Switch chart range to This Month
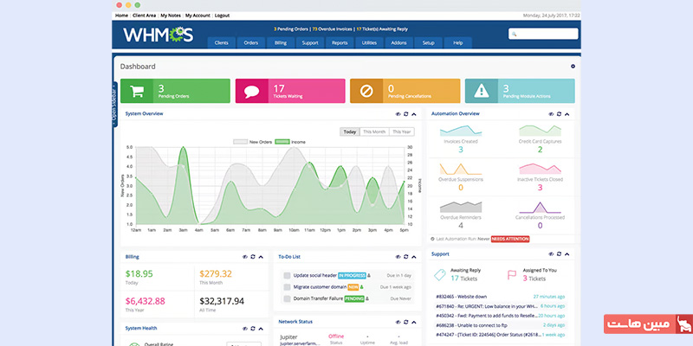The image size is (693, 346). tap(374, 131)
